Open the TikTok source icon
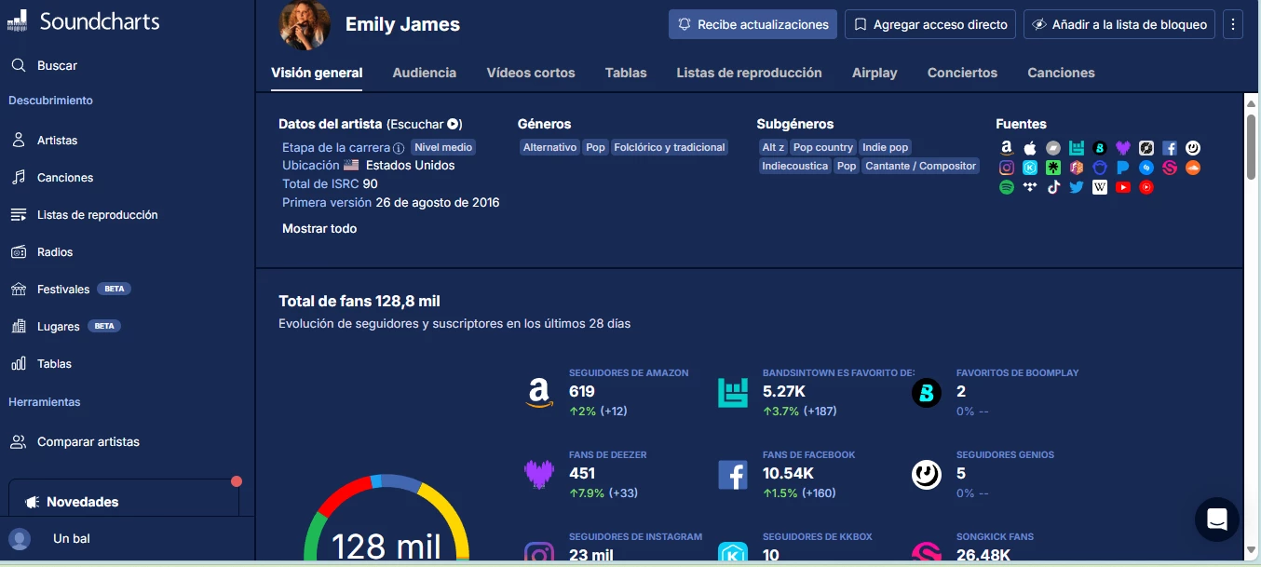The width and height of the screenshot is (1261, 567). (1053, 187)
